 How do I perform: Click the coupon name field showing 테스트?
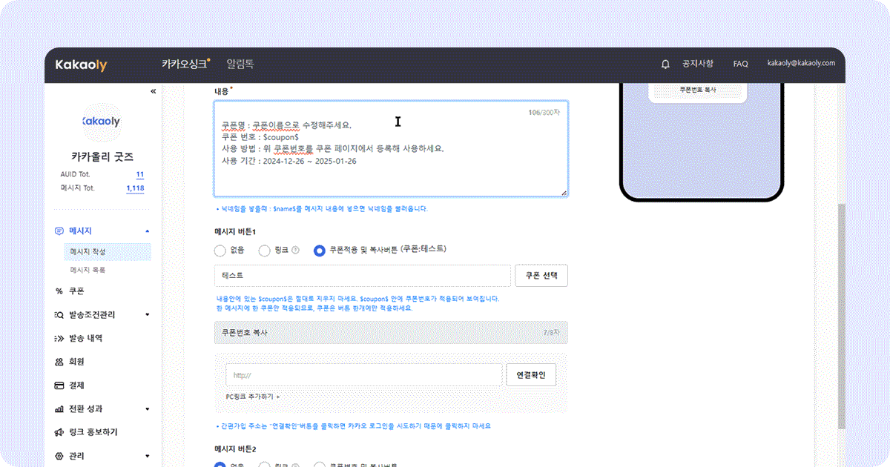(x=362, y=275)
